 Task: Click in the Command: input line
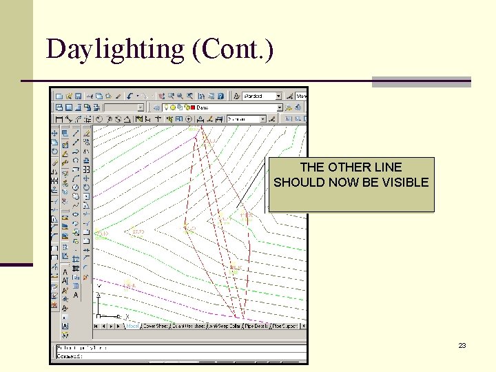pos(182,356)
